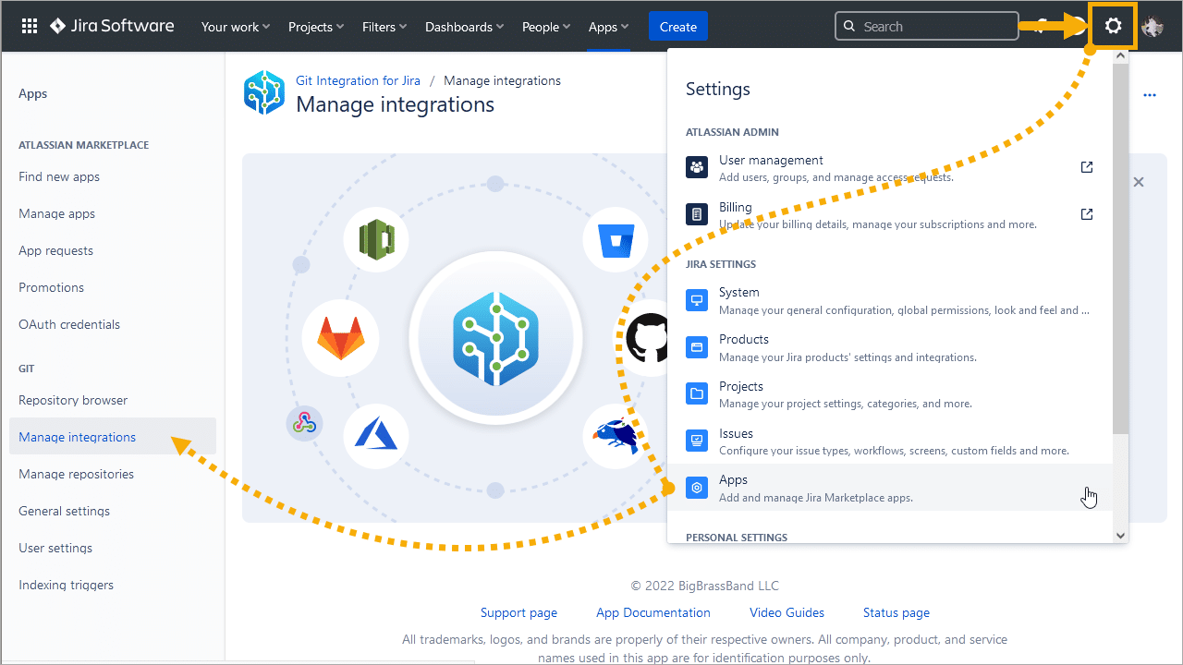Click the Azure integration icon

(376, 435)
